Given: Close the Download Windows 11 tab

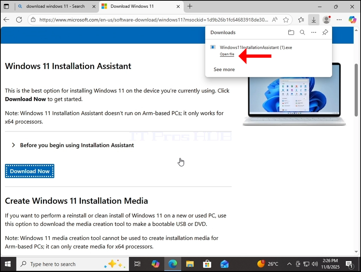Looking at the screenshot, I should pyautogui.click(x=178, y=7).
